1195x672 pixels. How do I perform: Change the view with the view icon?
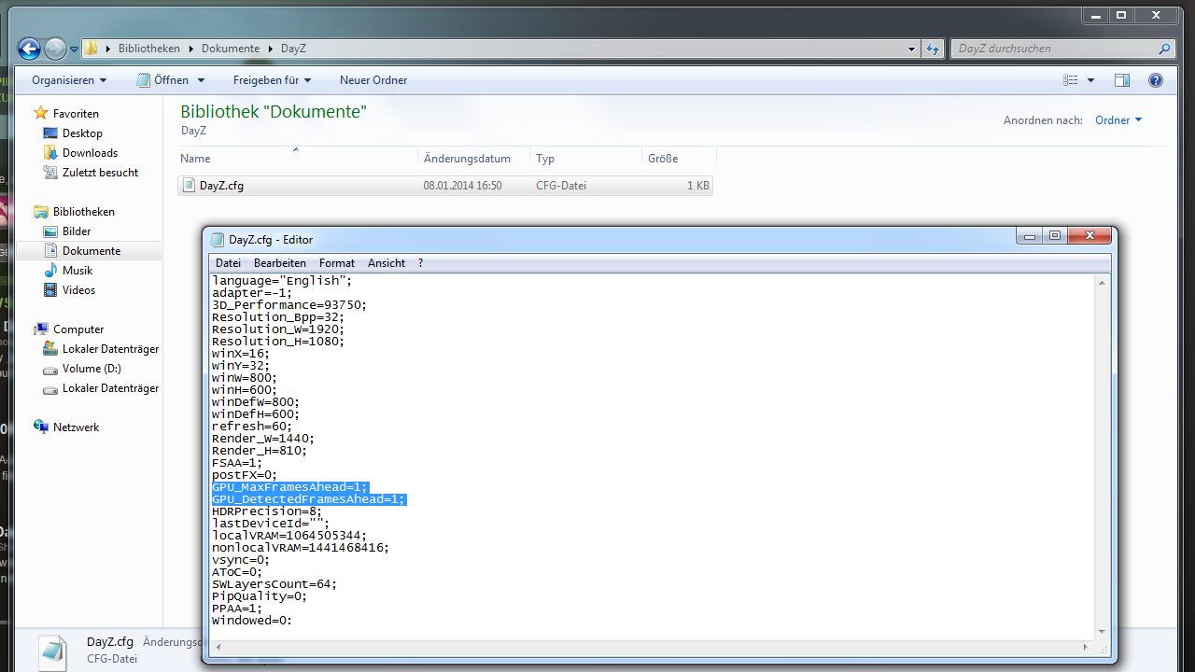tap(1071, 80)
